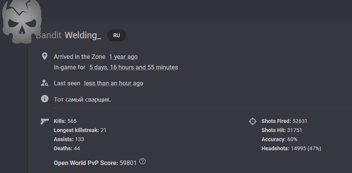
Task: Click the Shots Fired: 52631 stat
Action: [284, 121]
